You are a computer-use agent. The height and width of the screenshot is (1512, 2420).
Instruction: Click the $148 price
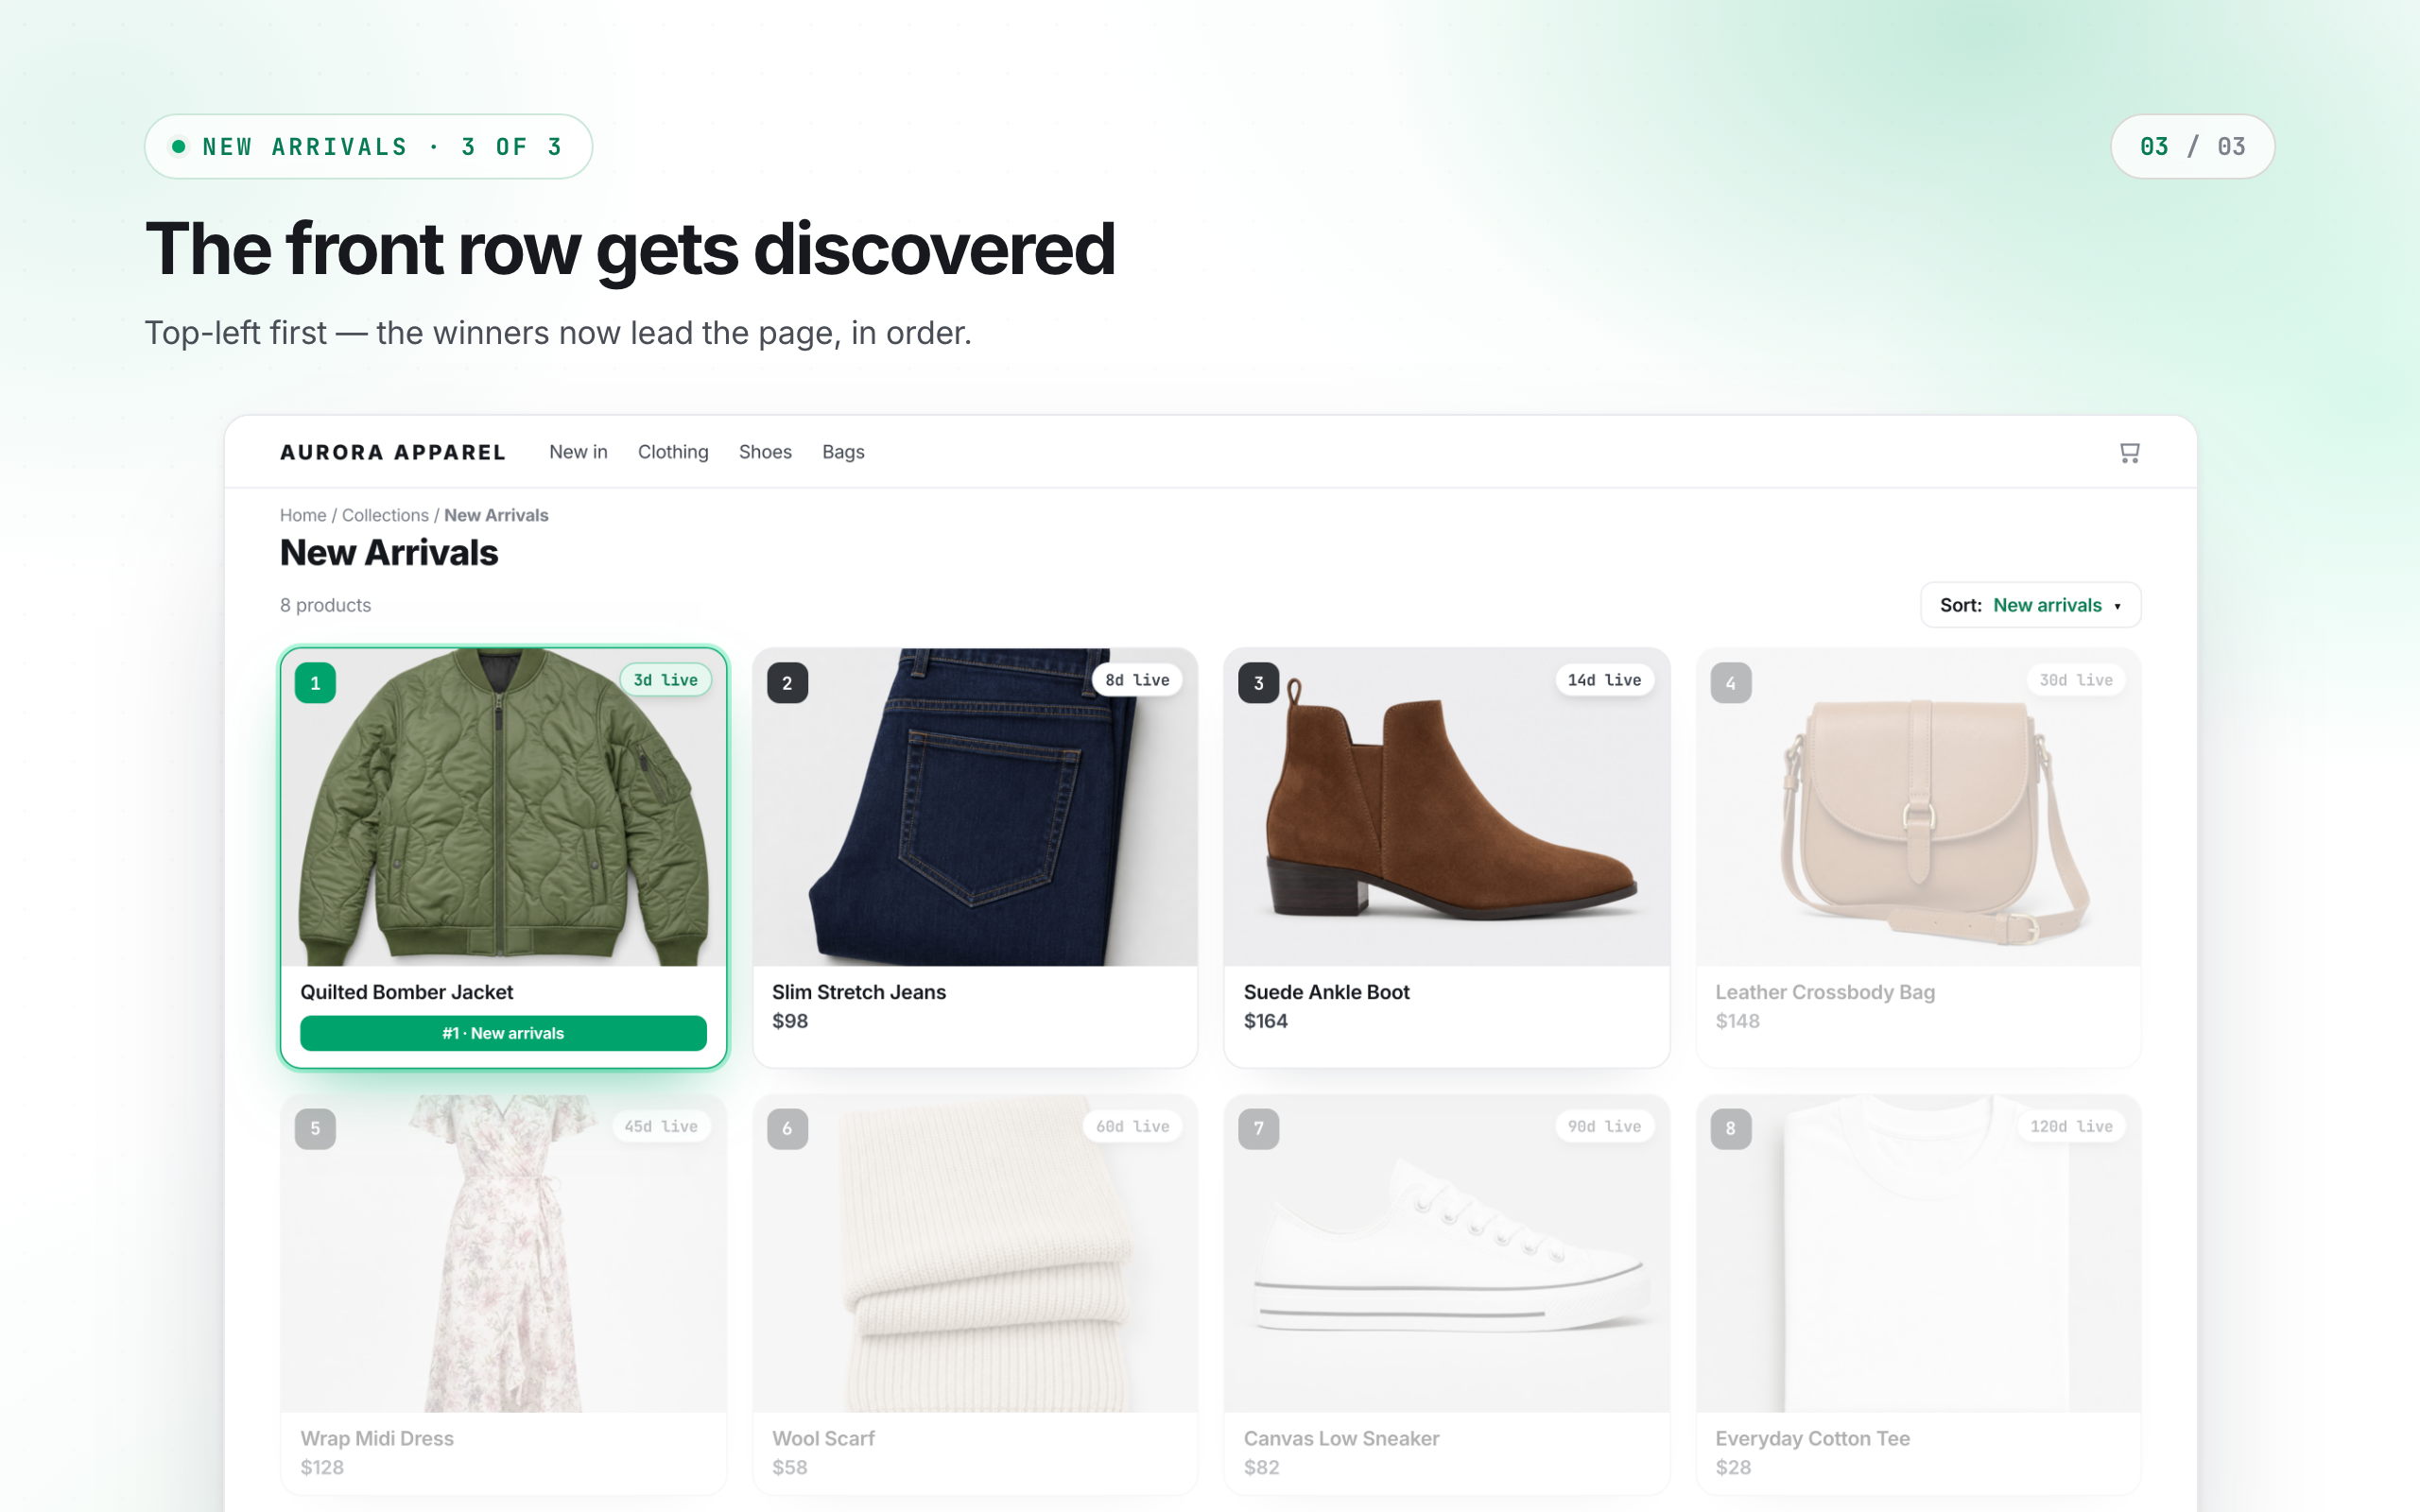click(x=1738, y=1021)
